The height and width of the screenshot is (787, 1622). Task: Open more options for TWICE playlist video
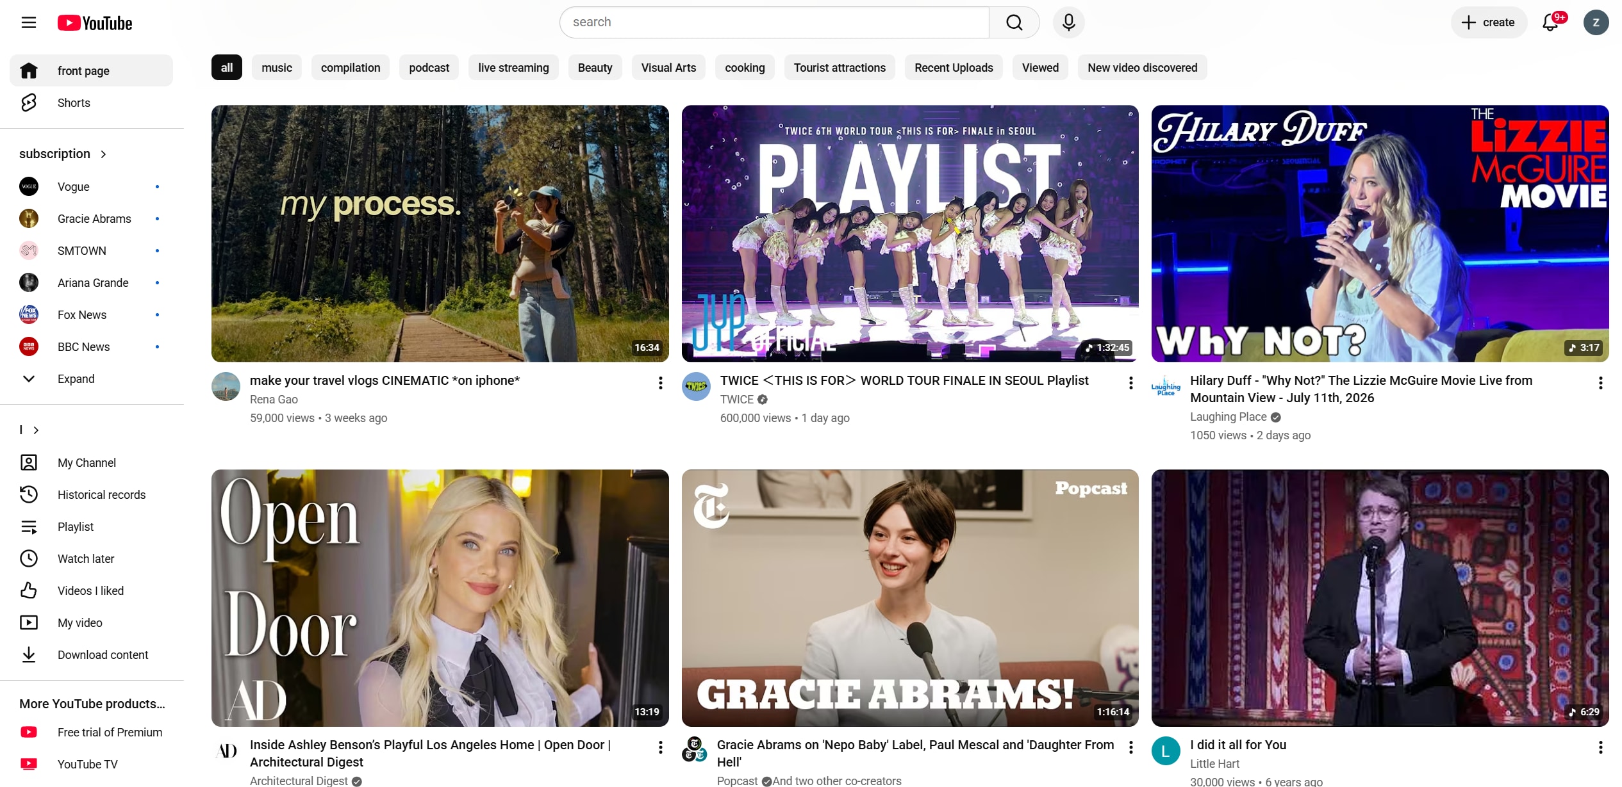(x=1130, y=383)
